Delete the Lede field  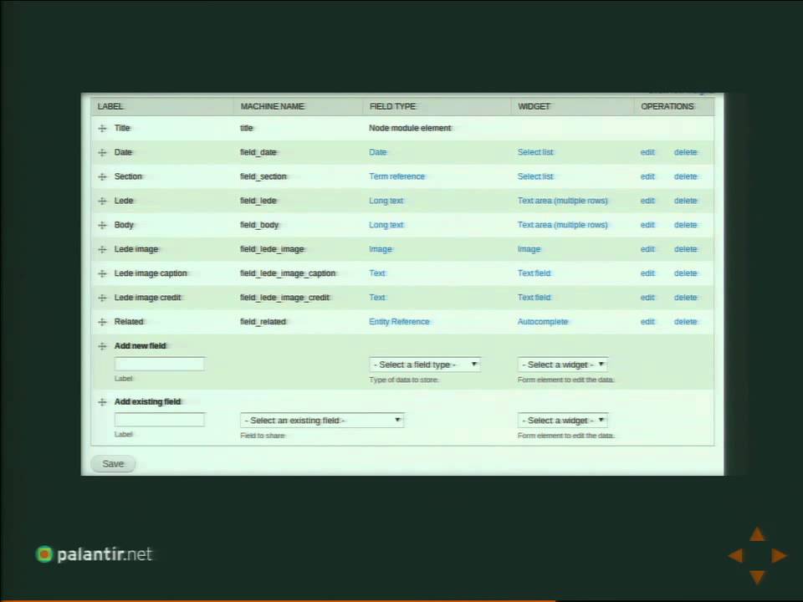tap(685, 201)
